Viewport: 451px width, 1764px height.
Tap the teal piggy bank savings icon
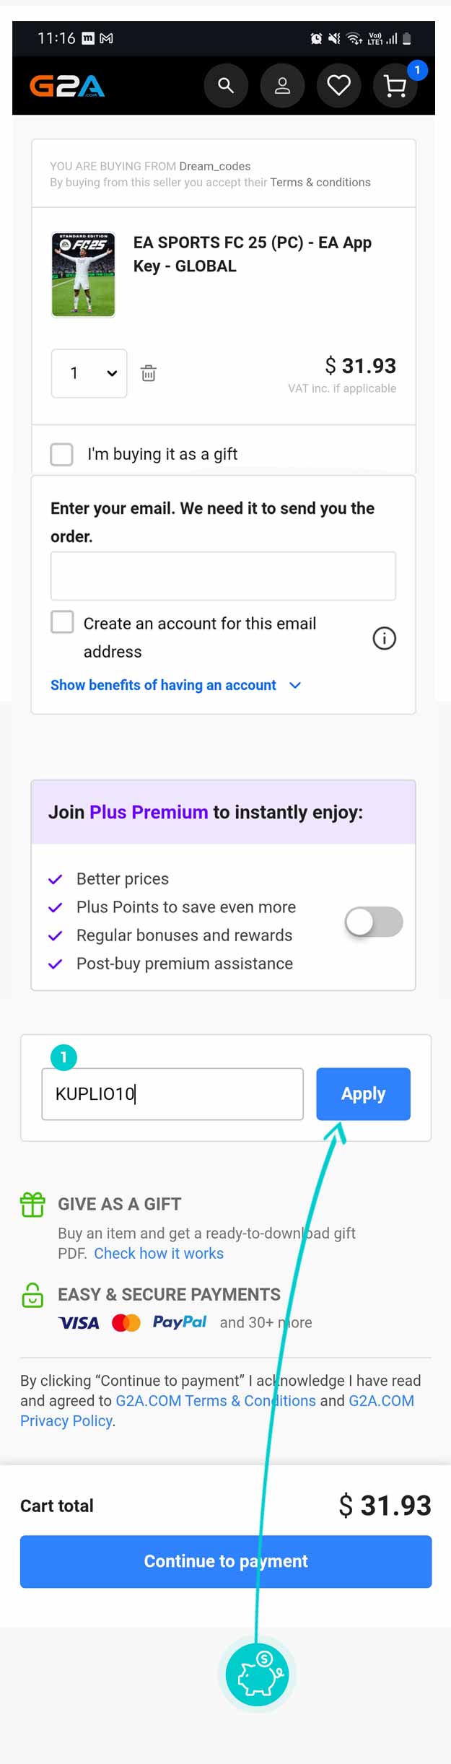pos(257,1675)
